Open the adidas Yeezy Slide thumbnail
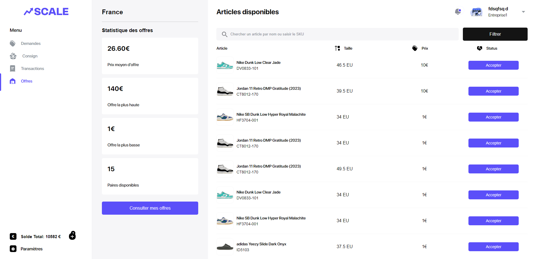The width and height of the screenshot is (536, 259). (x=225, y=247)
